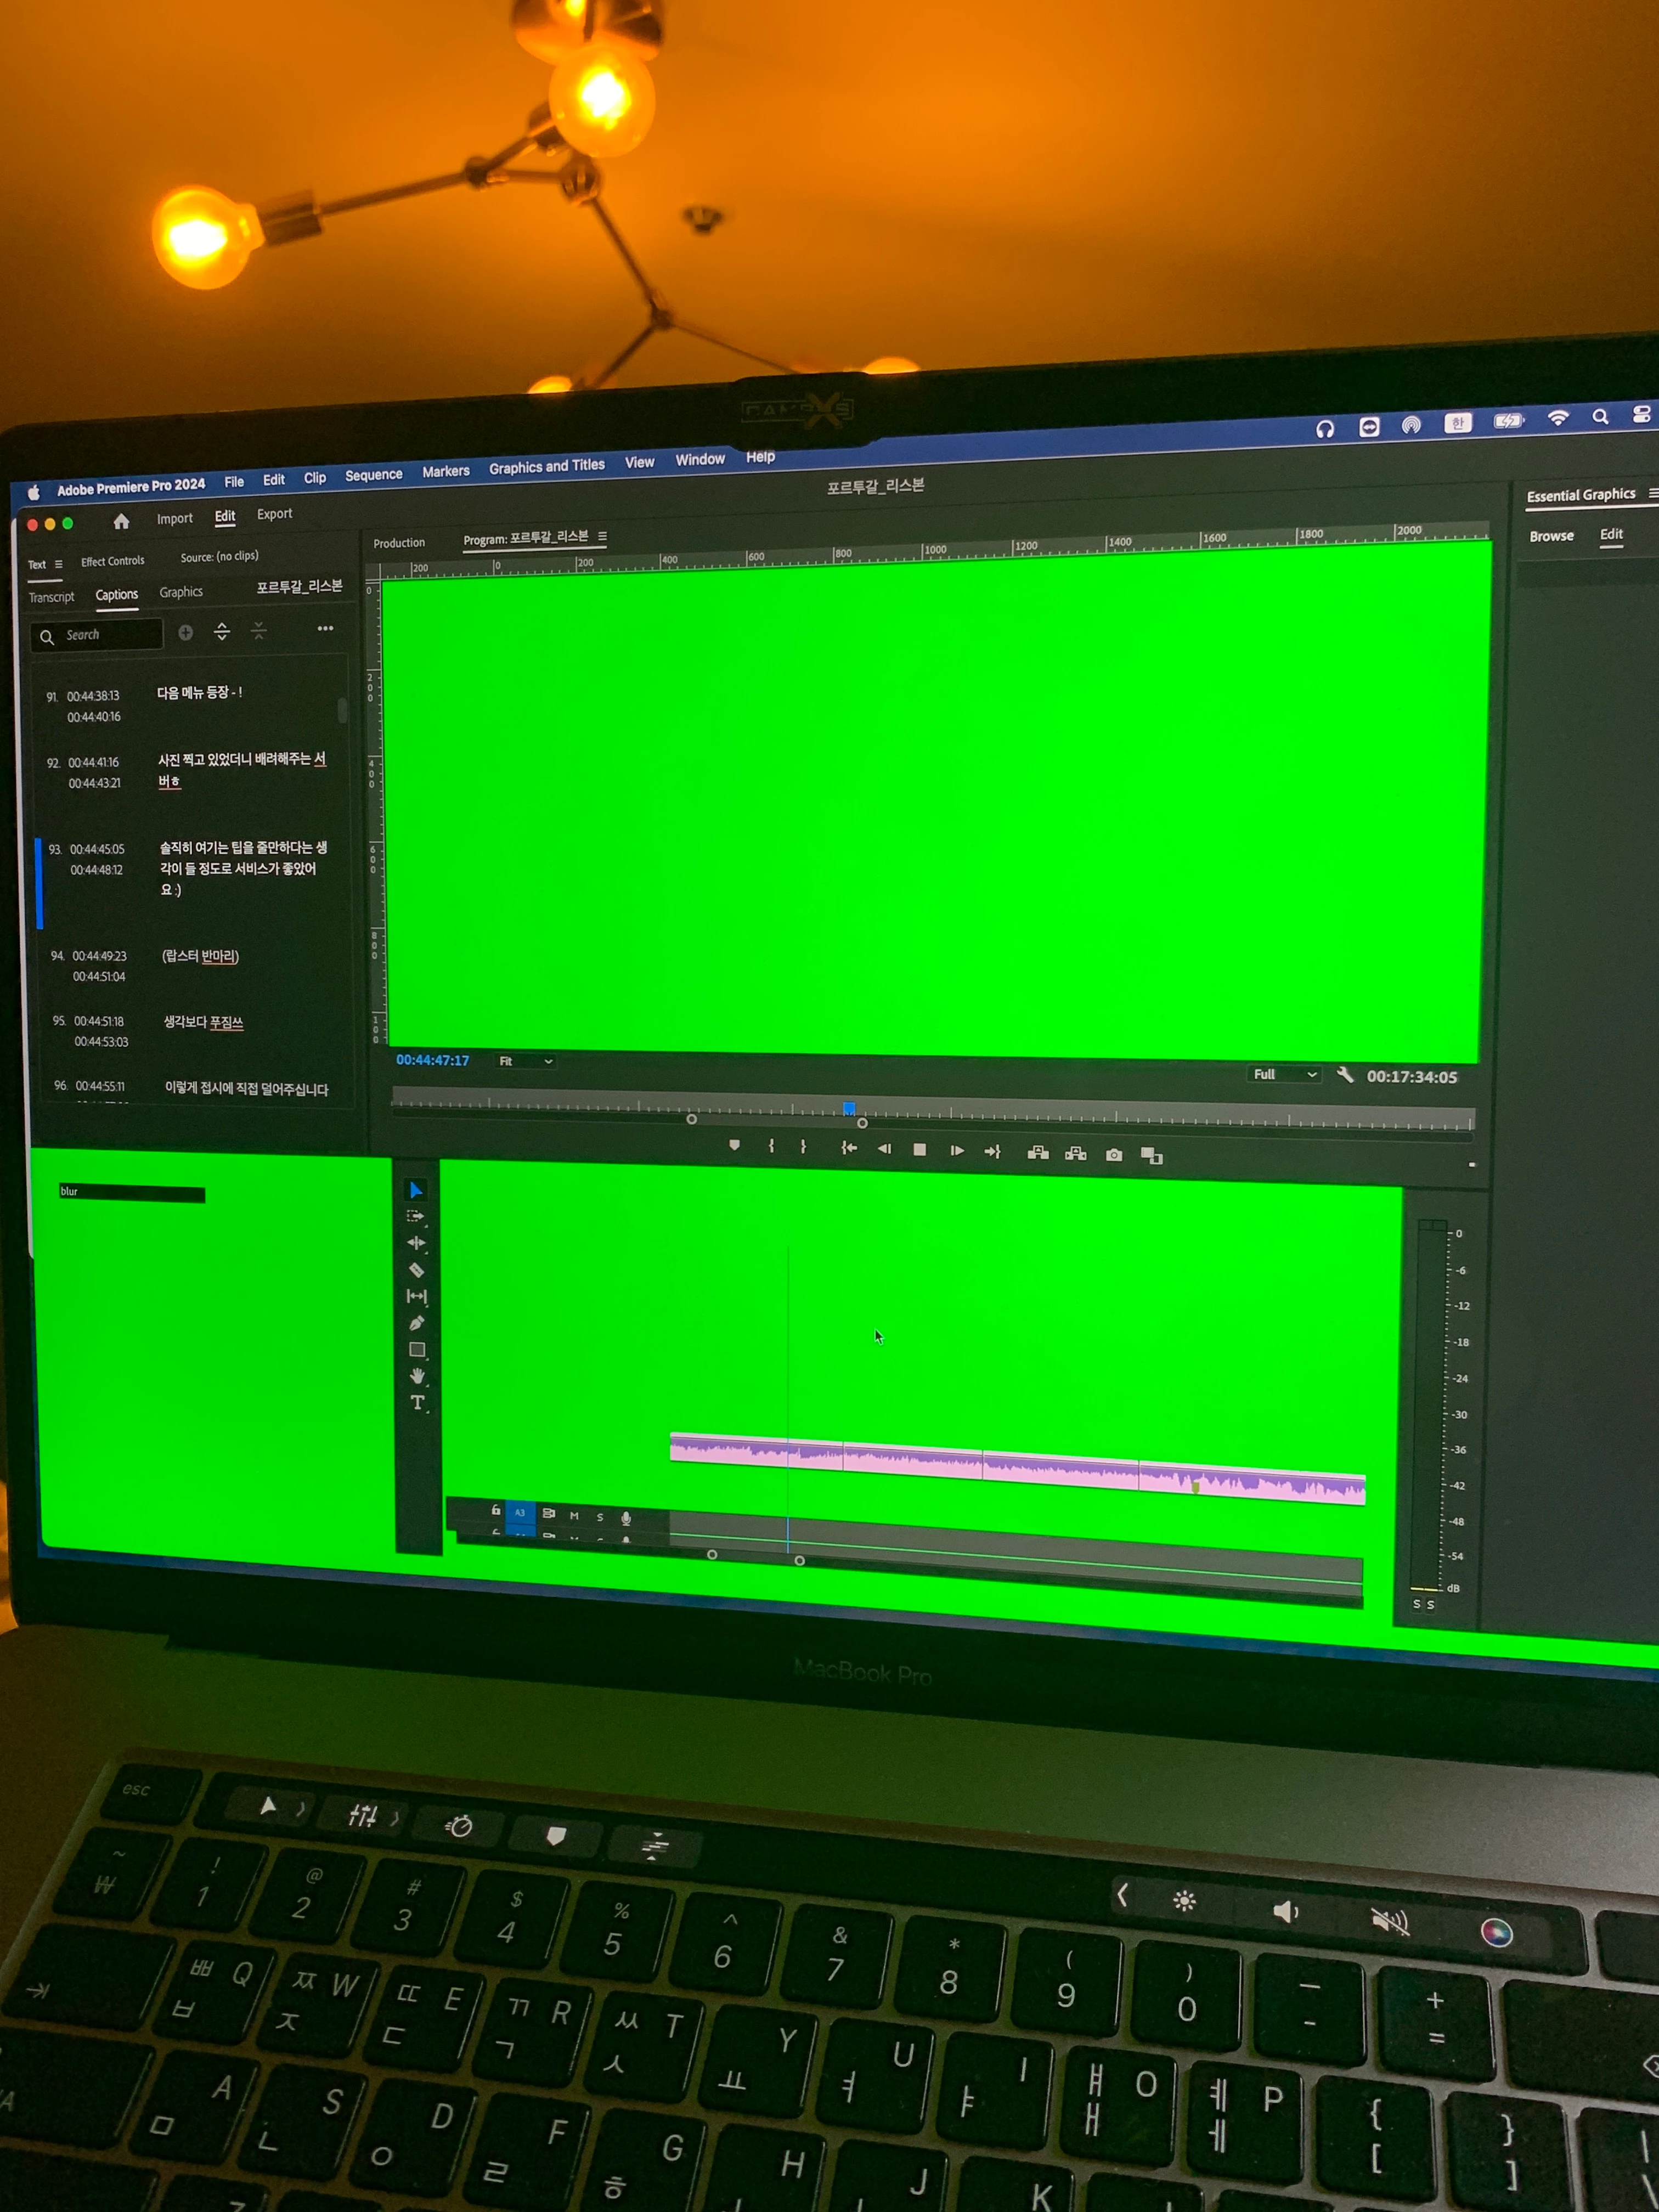
Task: Click the Export workspace button
Action: point(274,514)
